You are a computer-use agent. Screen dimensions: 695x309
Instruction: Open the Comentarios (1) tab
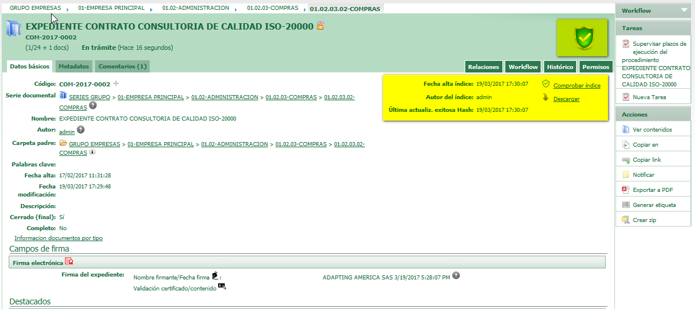pyautogui.click(x=122, y=67)
